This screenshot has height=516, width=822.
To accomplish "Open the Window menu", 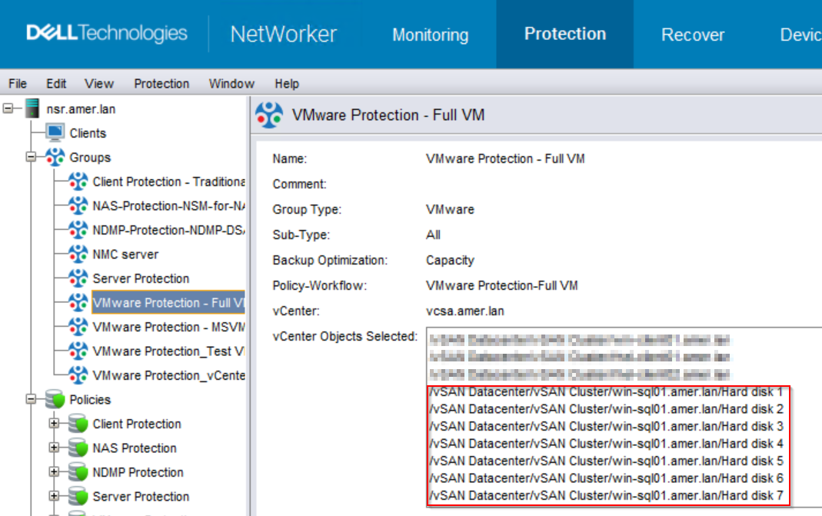I will click(231, 83).
